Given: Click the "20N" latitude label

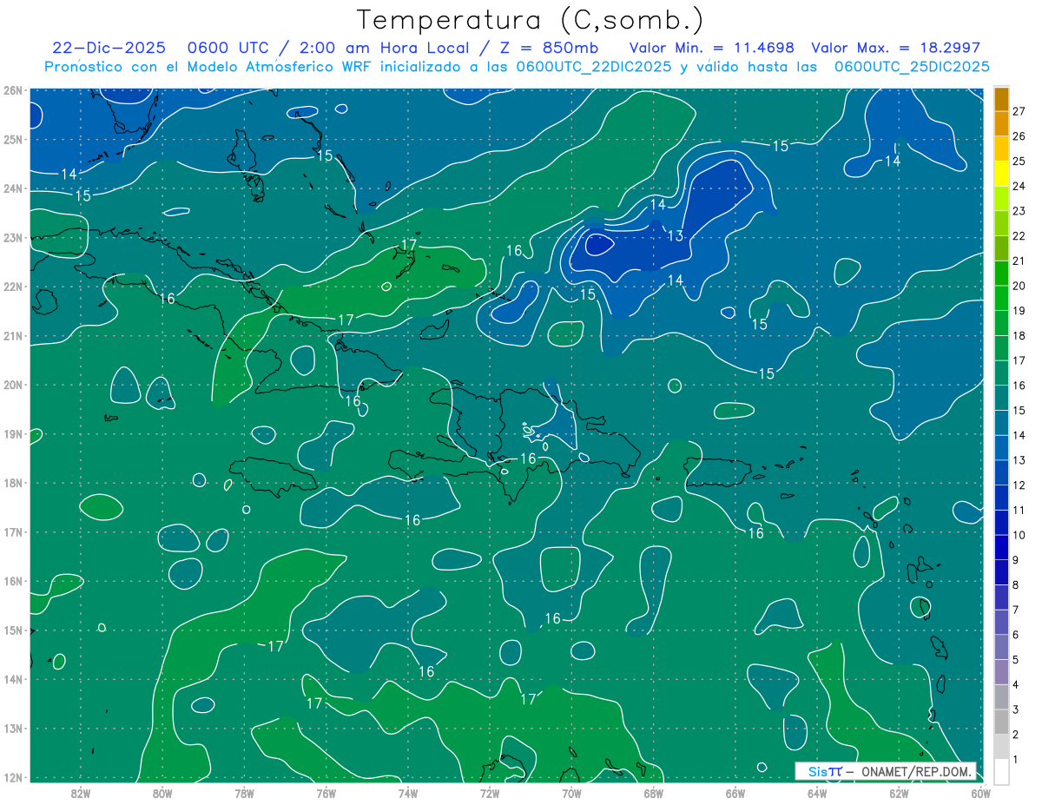Looking at the screenshot, I should click(x=12, y=385).
